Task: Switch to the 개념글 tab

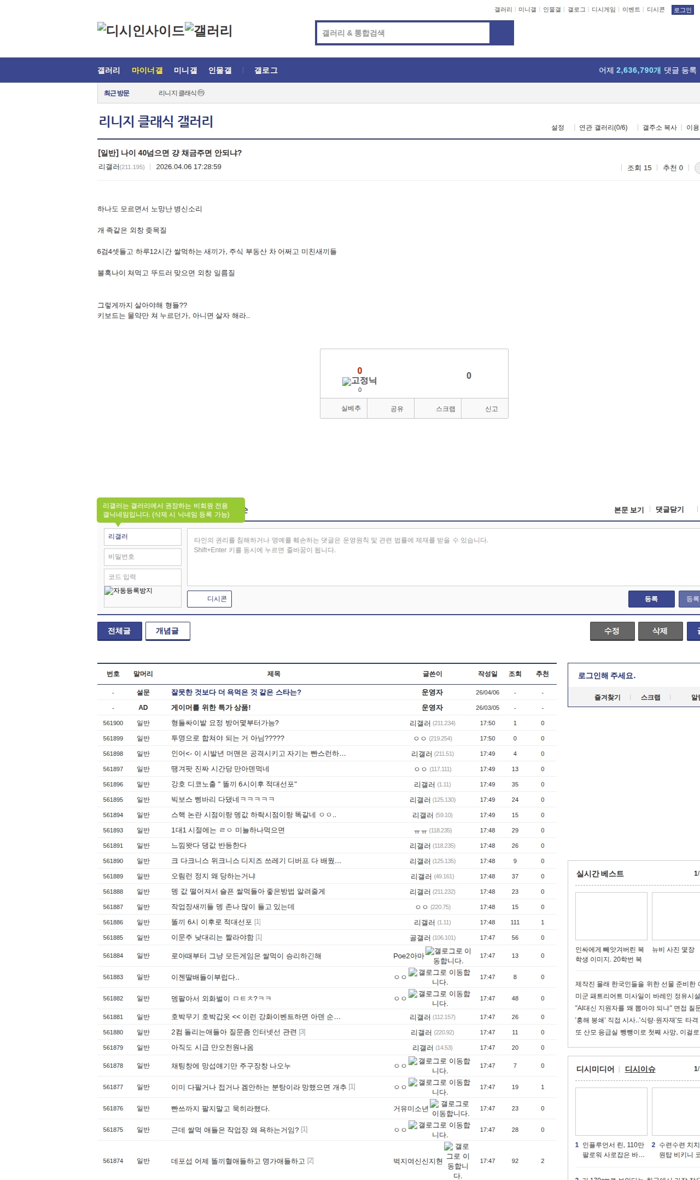Action: click(167, 631)
